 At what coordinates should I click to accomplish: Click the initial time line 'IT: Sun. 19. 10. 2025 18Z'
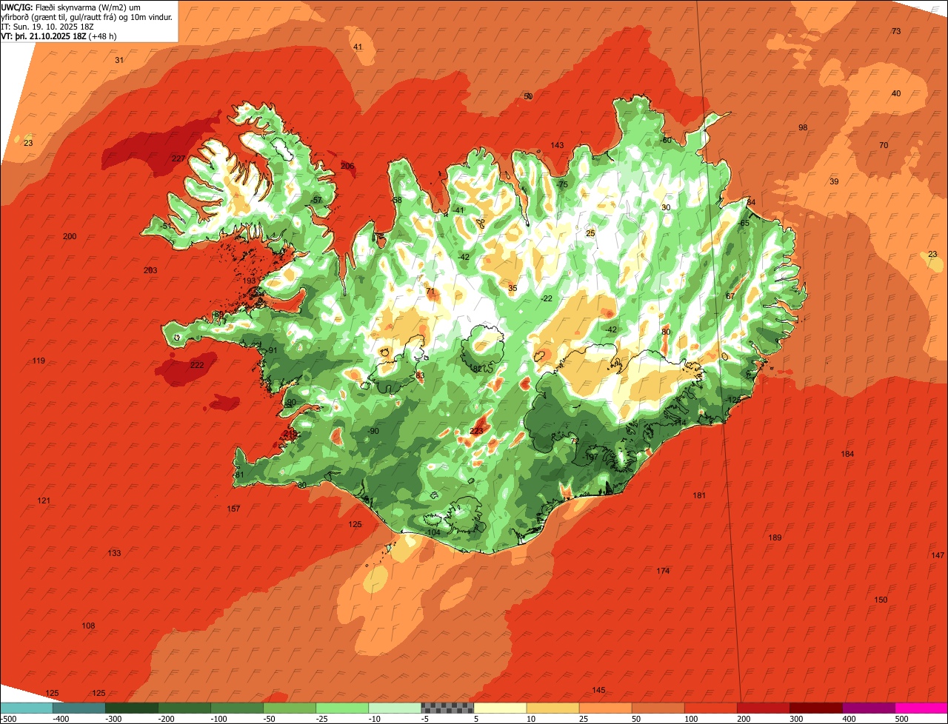point(48,26)
